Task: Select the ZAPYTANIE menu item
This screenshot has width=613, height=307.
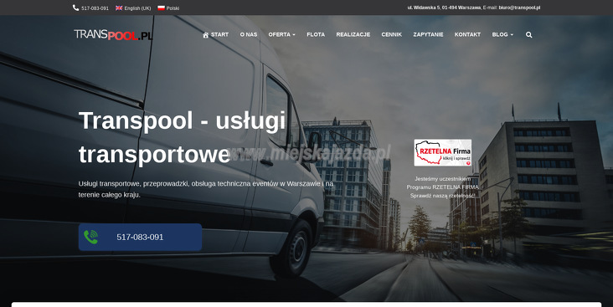Action: (428, 35)
